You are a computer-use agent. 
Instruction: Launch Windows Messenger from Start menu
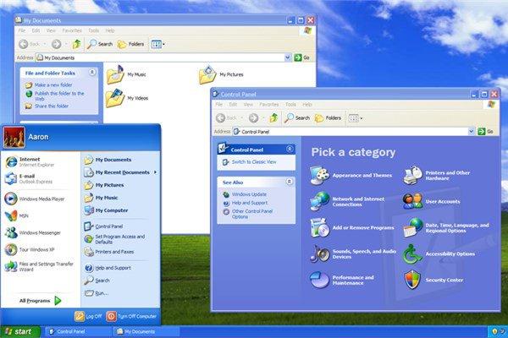click(x=33, y=232)
